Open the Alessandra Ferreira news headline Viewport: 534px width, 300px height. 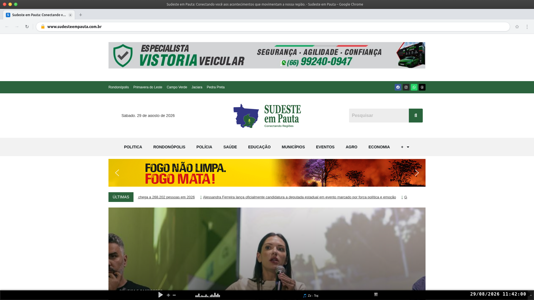click(x=299, y=197)
